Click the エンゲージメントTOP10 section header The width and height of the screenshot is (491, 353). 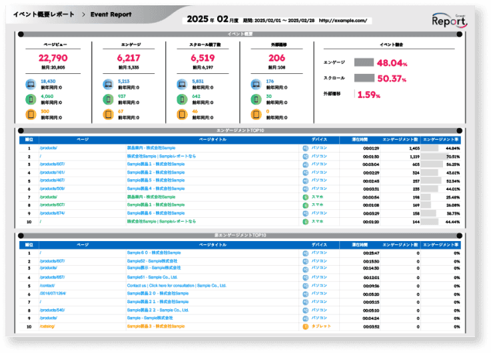tap(240, 131)
